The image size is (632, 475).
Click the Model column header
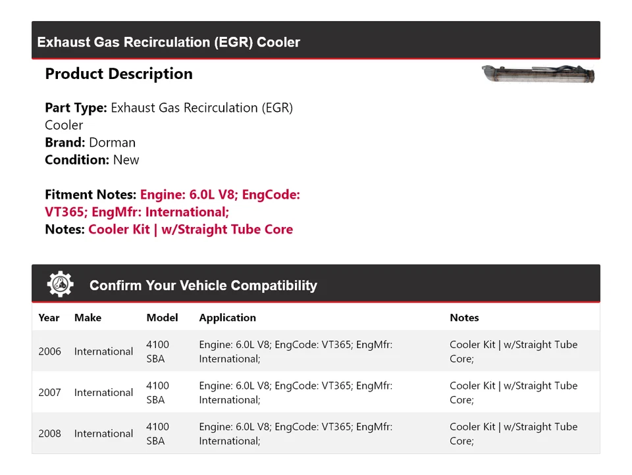162,318
